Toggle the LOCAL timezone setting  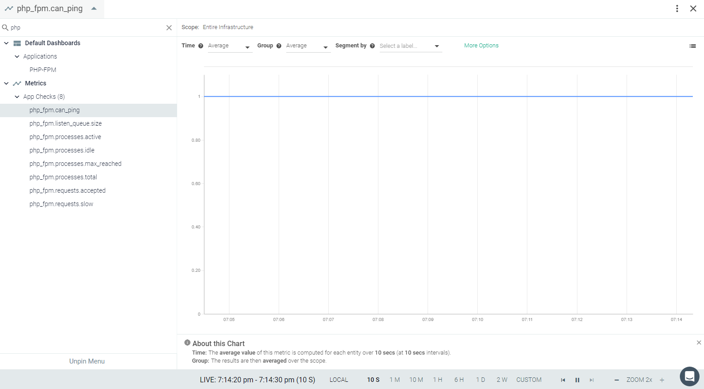coord(339,380)
